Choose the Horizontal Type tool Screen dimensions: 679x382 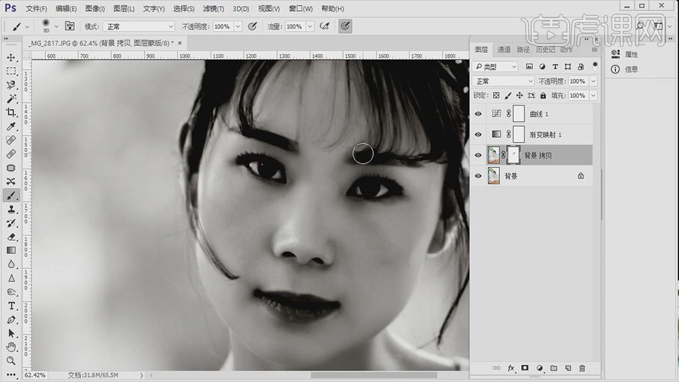[x=11, y=306]
